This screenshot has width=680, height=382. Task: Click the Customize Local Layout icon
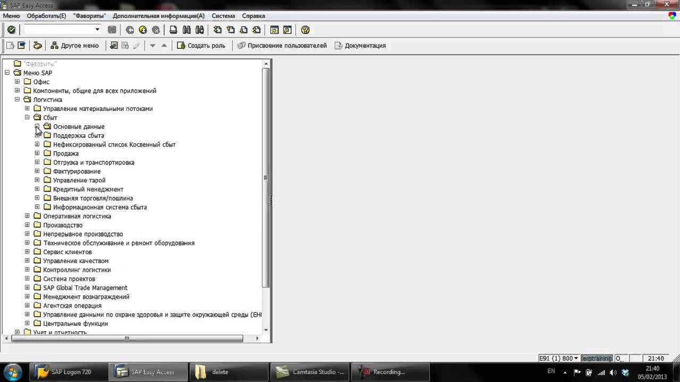click(x=672, y=16)
